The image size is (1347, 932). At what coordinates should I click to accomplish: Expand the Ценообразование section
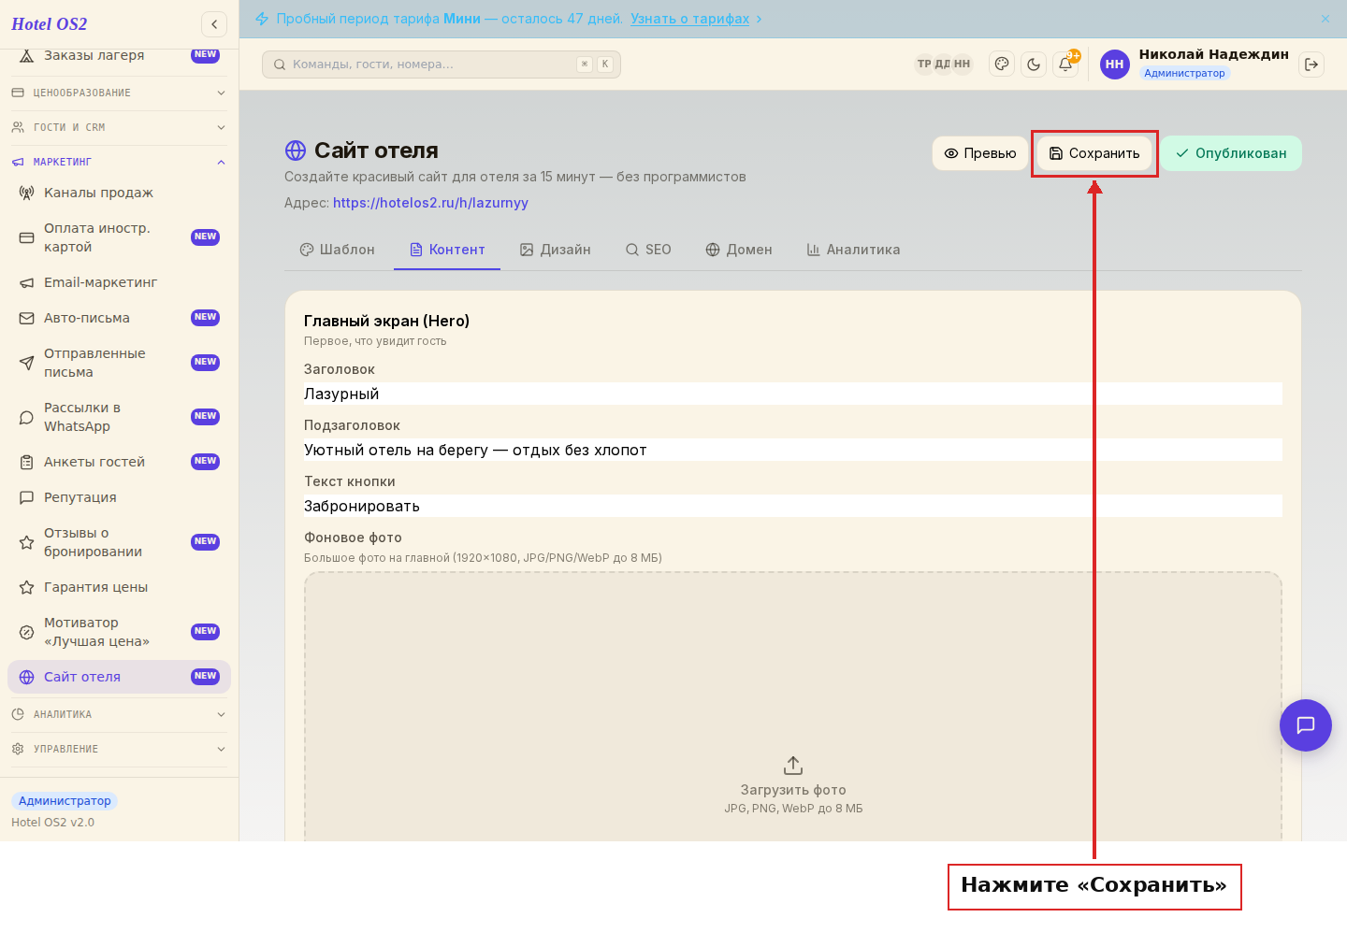(119, 93)
